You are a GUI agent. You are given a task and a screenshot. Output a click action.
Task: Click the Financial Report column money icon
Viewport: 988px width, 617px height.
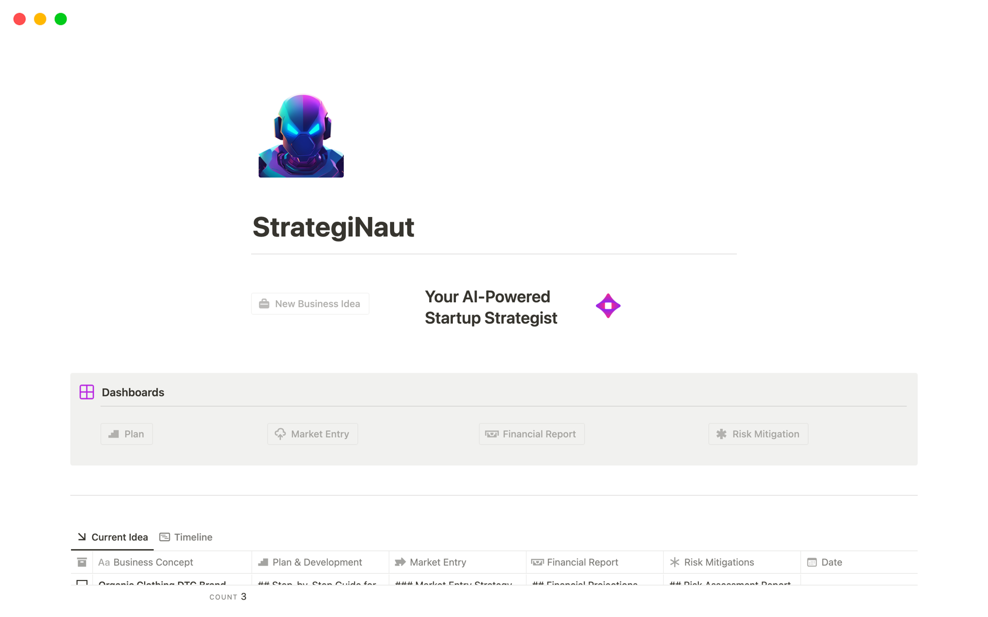click(x=537, y=562)
